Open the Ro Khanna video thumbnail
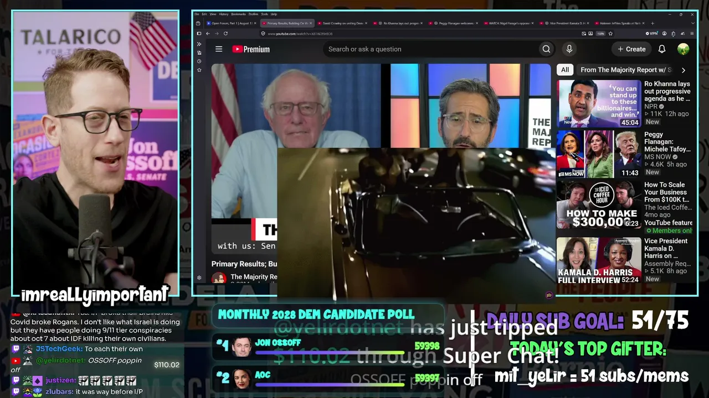 point(599,103)
